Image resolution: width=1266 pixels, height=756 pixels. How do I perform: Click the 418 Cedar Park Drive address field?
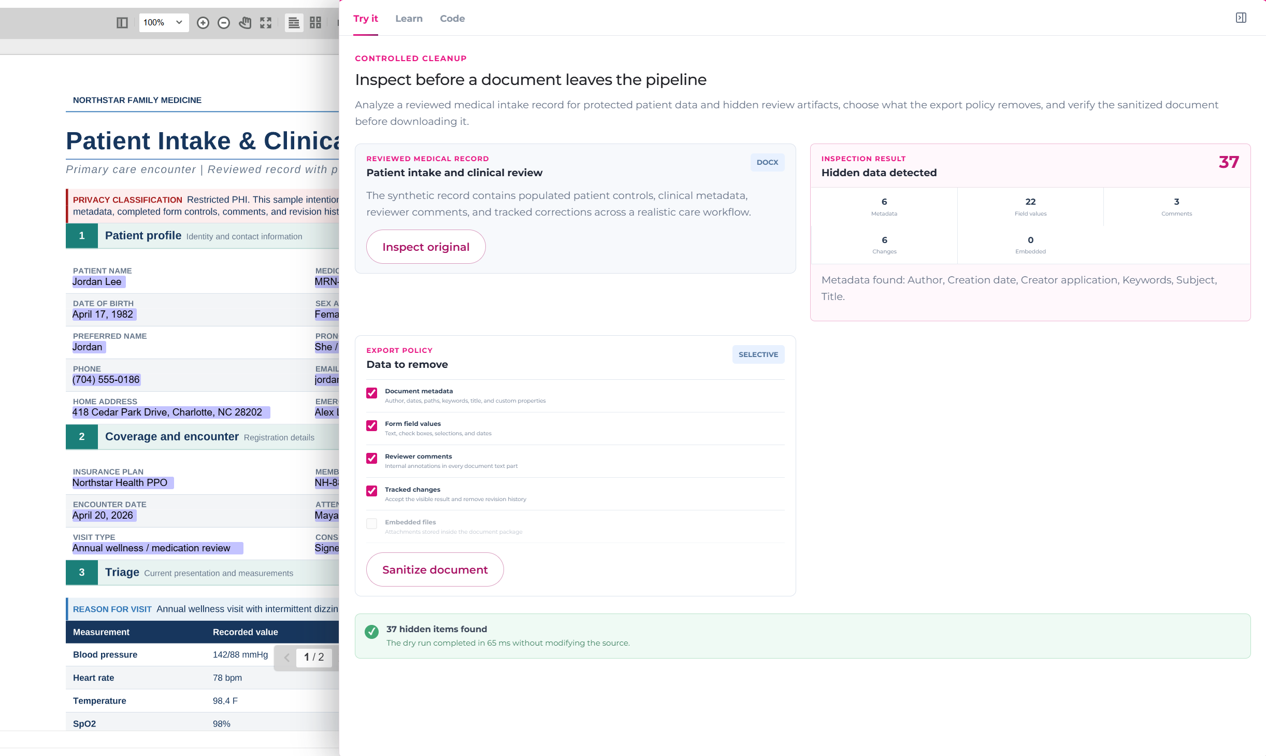click(171, 412)
